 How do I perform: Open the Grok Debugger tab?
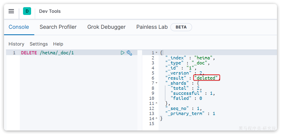106,27
